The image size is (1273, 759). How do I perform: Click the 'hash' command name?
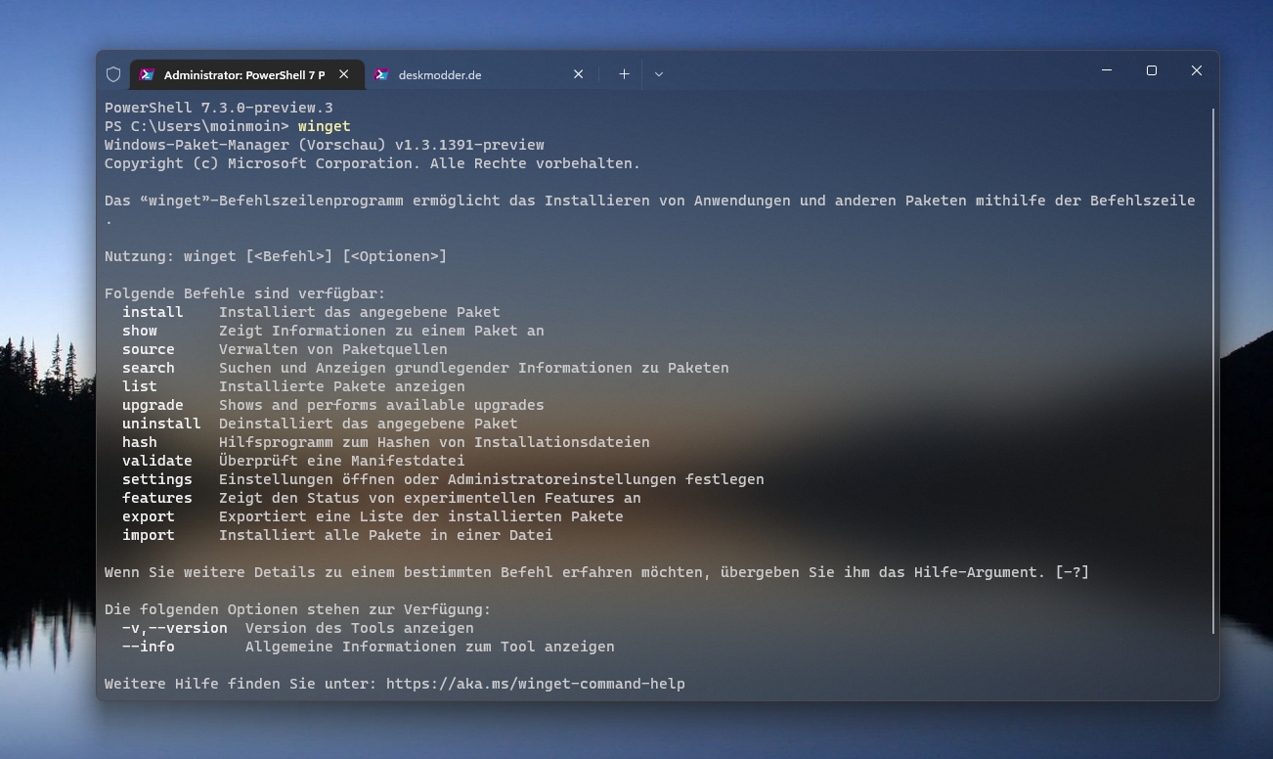[x=140, y=442]
